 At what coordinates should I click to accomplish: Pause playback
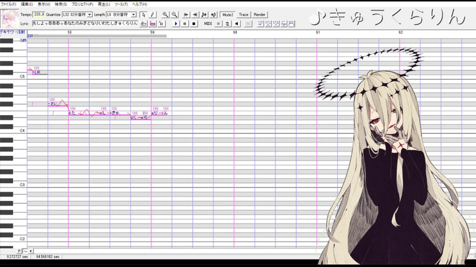point(184,24)
